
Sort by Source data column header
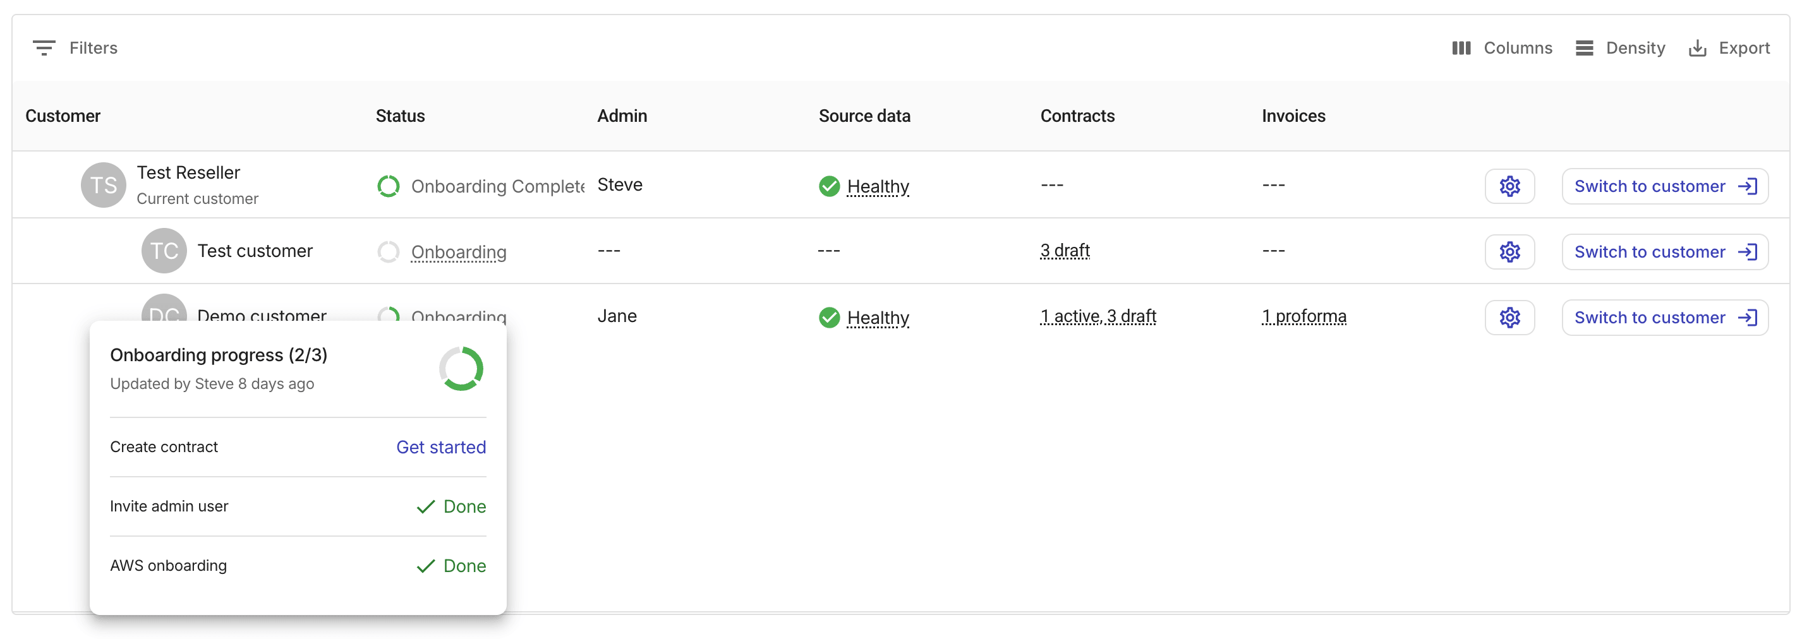point(864,116)
